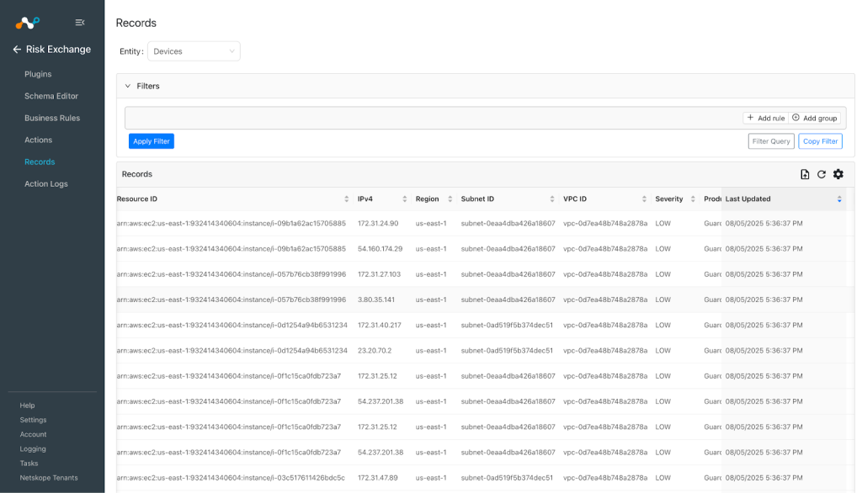The width and height of the screenshot is (862, 493).
Task: Open Logging in the sidebar
Action: (33, 449)
